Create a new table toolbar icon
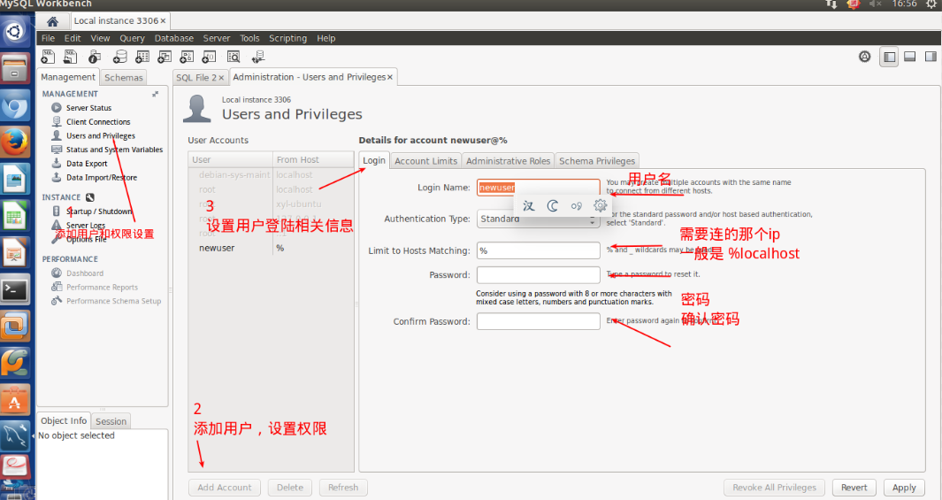The width and height of the screenshot is (942, 500). 142,58
